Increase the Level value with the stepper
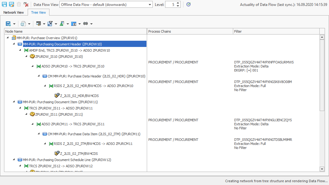 pos(177,3)
